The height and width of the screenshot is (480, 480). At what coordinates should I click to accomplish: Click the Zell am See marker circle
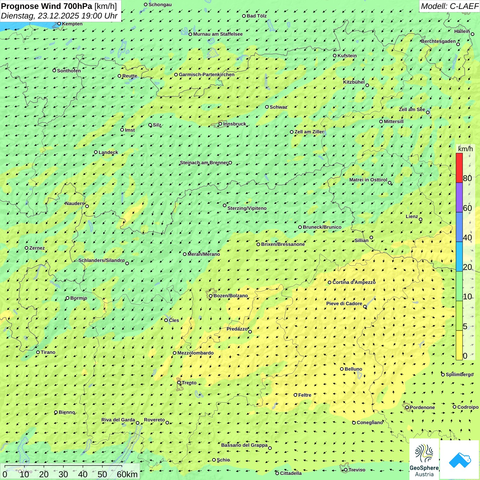(428, 112)
